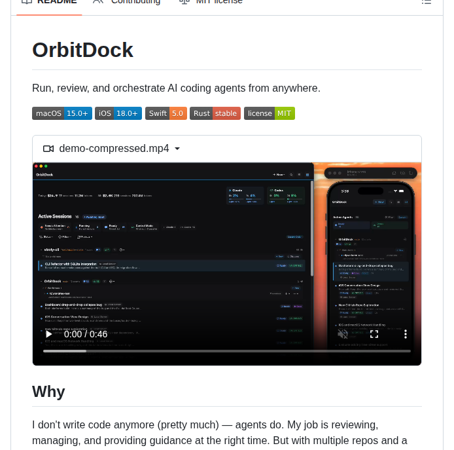Enter fullscreen for the demo video

[x=374, y=334]
